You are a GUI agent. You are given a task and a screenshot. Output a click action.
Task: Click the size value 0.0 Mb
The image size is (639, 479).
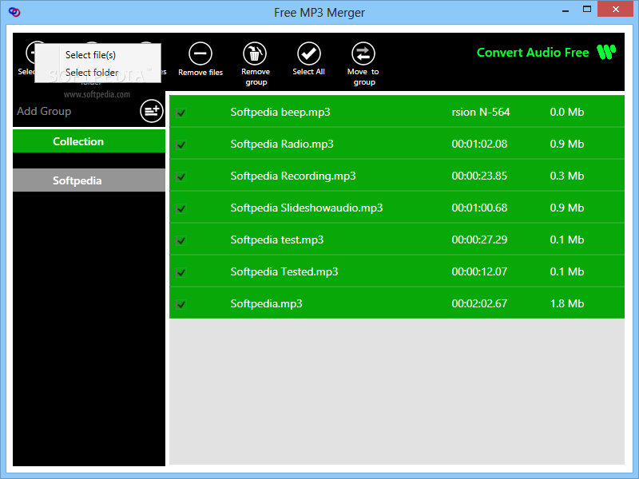pyautogui.click(x=567, y=112)
